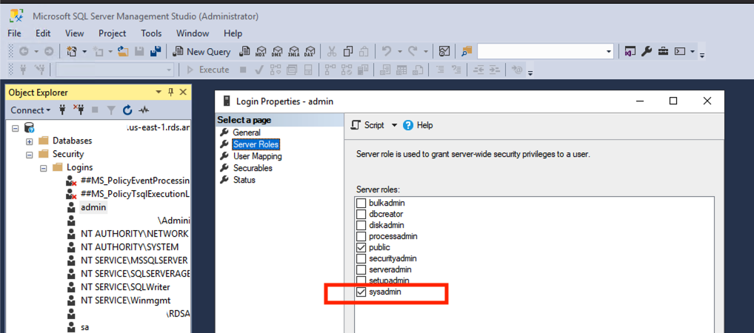Open the Window menu
The width and height of the screenshot is (754, 333).
coord(193,33)
